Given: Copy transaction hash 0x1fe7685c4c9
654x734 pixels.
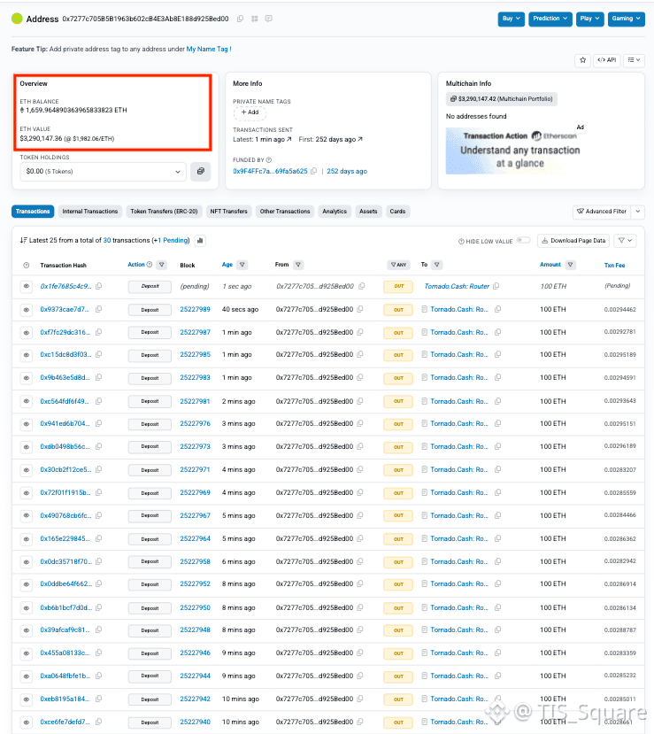Looking at the screenshot, I should pos(99,286).
